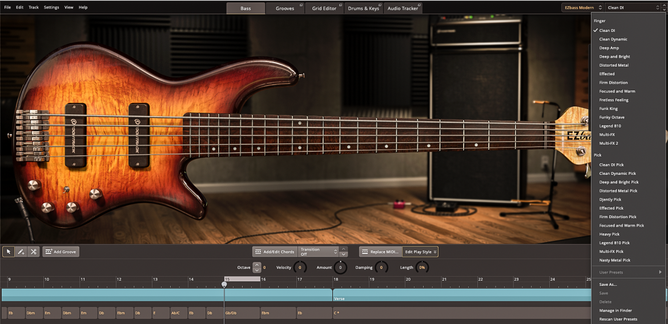Adjust the Velocity knob
This screenshot has width=668, height=324.
(x=300, y=268)
